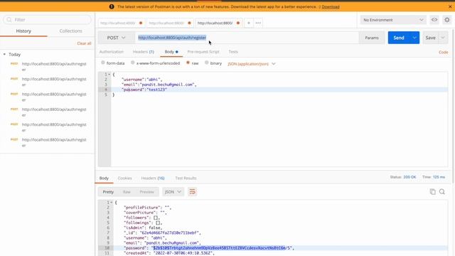This screenshot has width=455, height=256.
Task: Dismiss the update banner
Action: pos(450,6)
